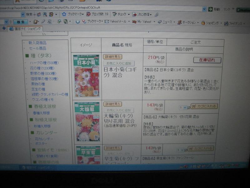Image resolution: width=250 pixels, height=188 pixels.
Task: Open 花の種(1200種) category
Action: point(42,68)
